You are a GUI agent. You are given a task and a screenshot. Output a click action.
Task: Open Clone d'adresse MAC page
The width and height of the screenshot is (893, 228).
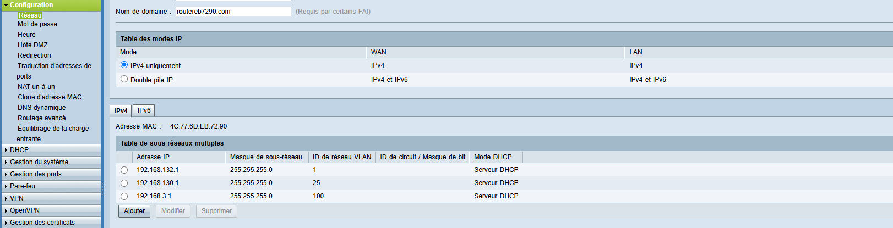pyautogui.click(x=50, y=97)
